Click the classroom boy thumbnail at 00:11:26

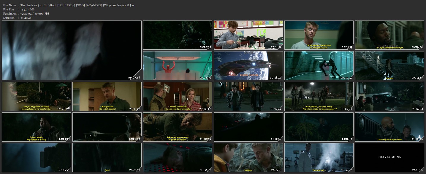point(248,35)
